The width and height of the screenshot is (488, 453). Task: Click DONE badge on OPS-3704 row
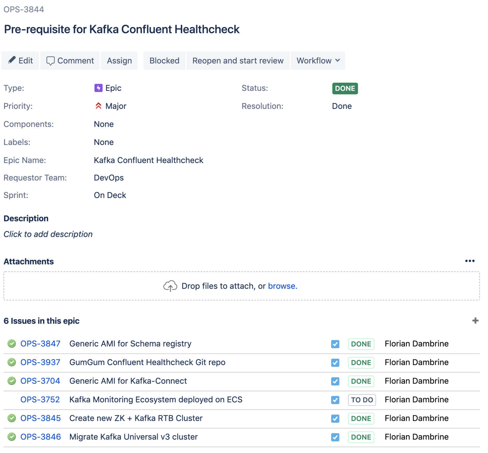click(x=361, y=381)
